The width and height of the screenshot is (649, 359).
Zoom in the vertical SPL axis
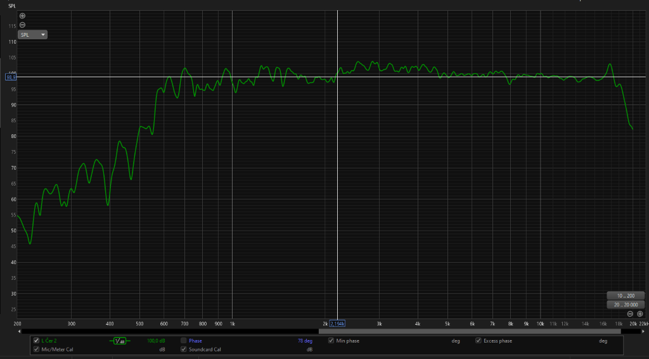[x=22, y=16]
